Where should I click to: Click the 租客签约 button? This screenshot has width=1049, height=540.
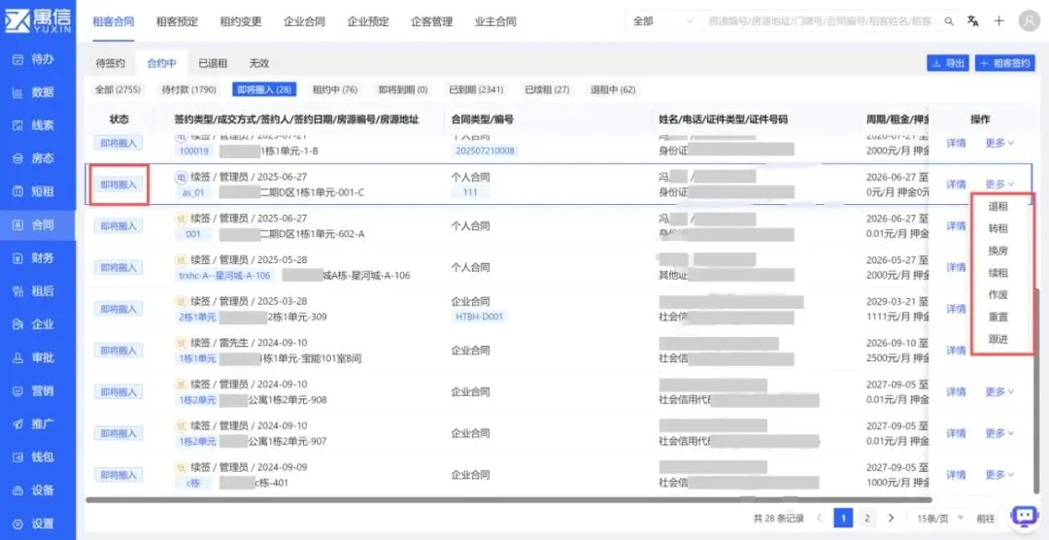coord(1005,63)
